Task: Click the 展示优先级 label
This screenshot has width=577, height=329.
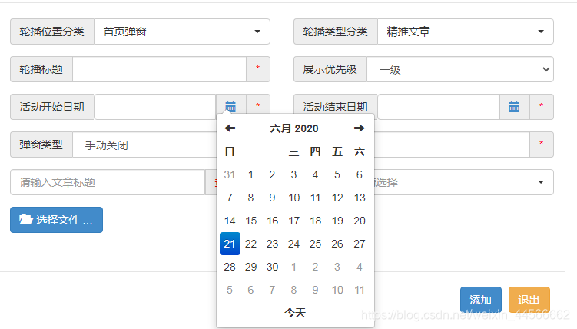Action: pyautogui.click(x=330, y=69)
